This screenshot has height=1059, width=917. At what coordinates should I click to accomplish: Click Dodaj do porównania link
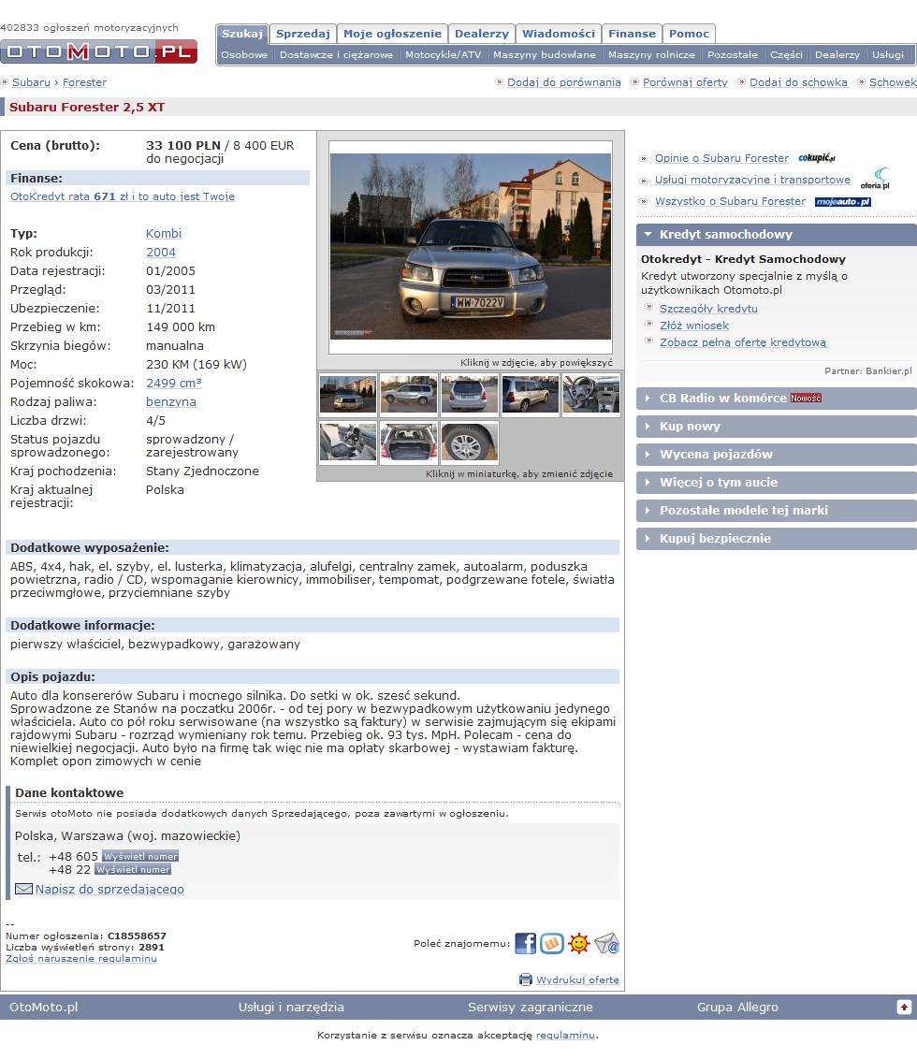[563, 82]
